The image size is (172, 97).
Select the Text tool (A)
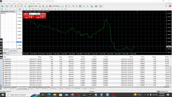26,9
